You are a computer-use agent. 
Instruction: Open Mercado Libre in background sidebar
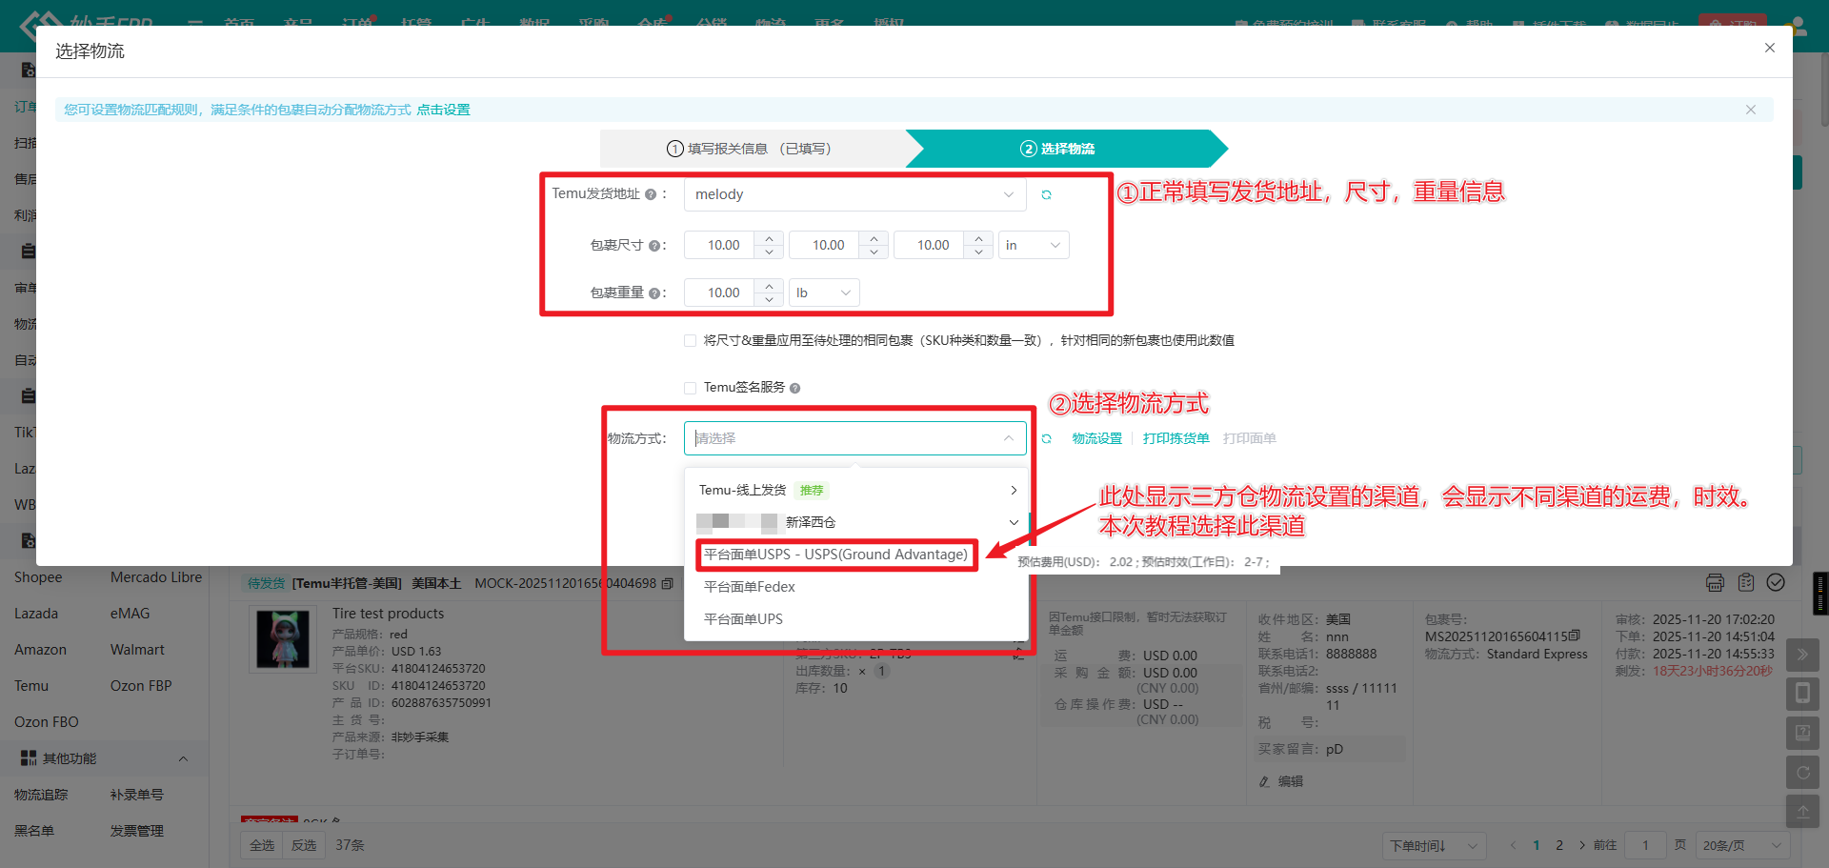click(x=156, y=577)
